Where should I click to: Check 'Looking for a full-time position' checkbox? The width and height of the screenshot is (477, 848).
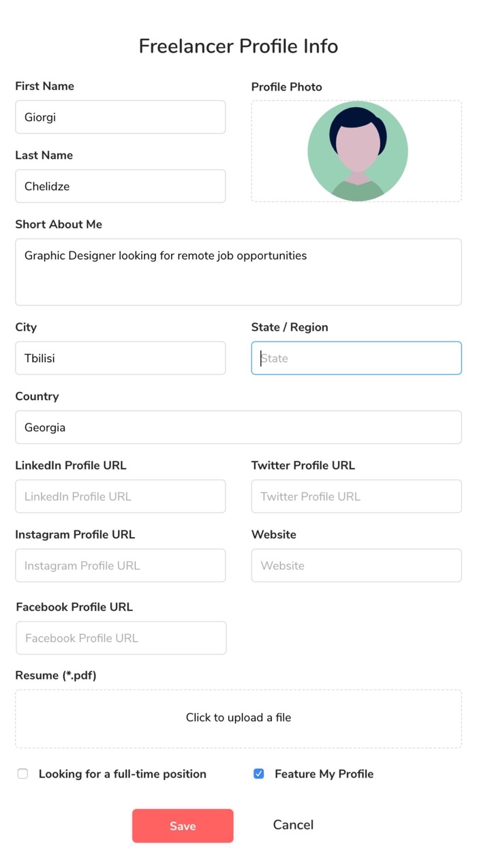coord(23,774)
